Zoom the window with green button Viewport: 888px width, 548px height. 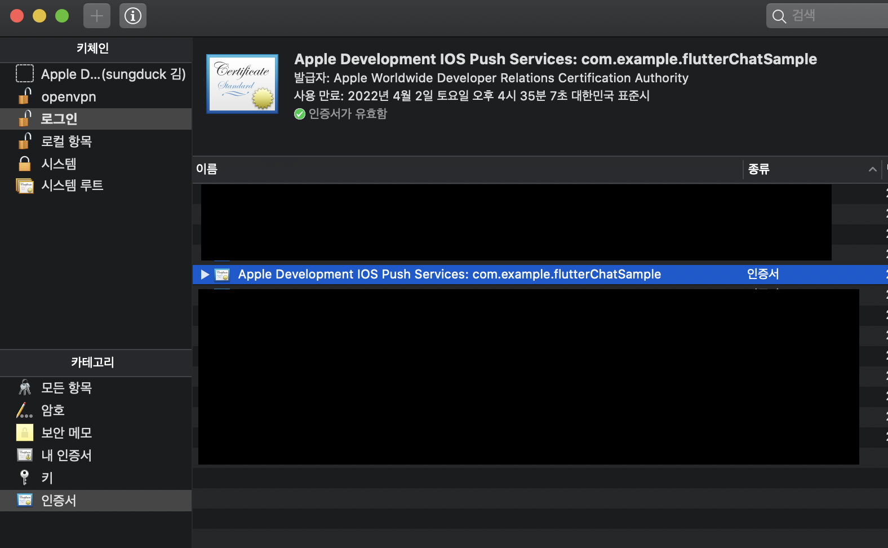tap(62, 16)
